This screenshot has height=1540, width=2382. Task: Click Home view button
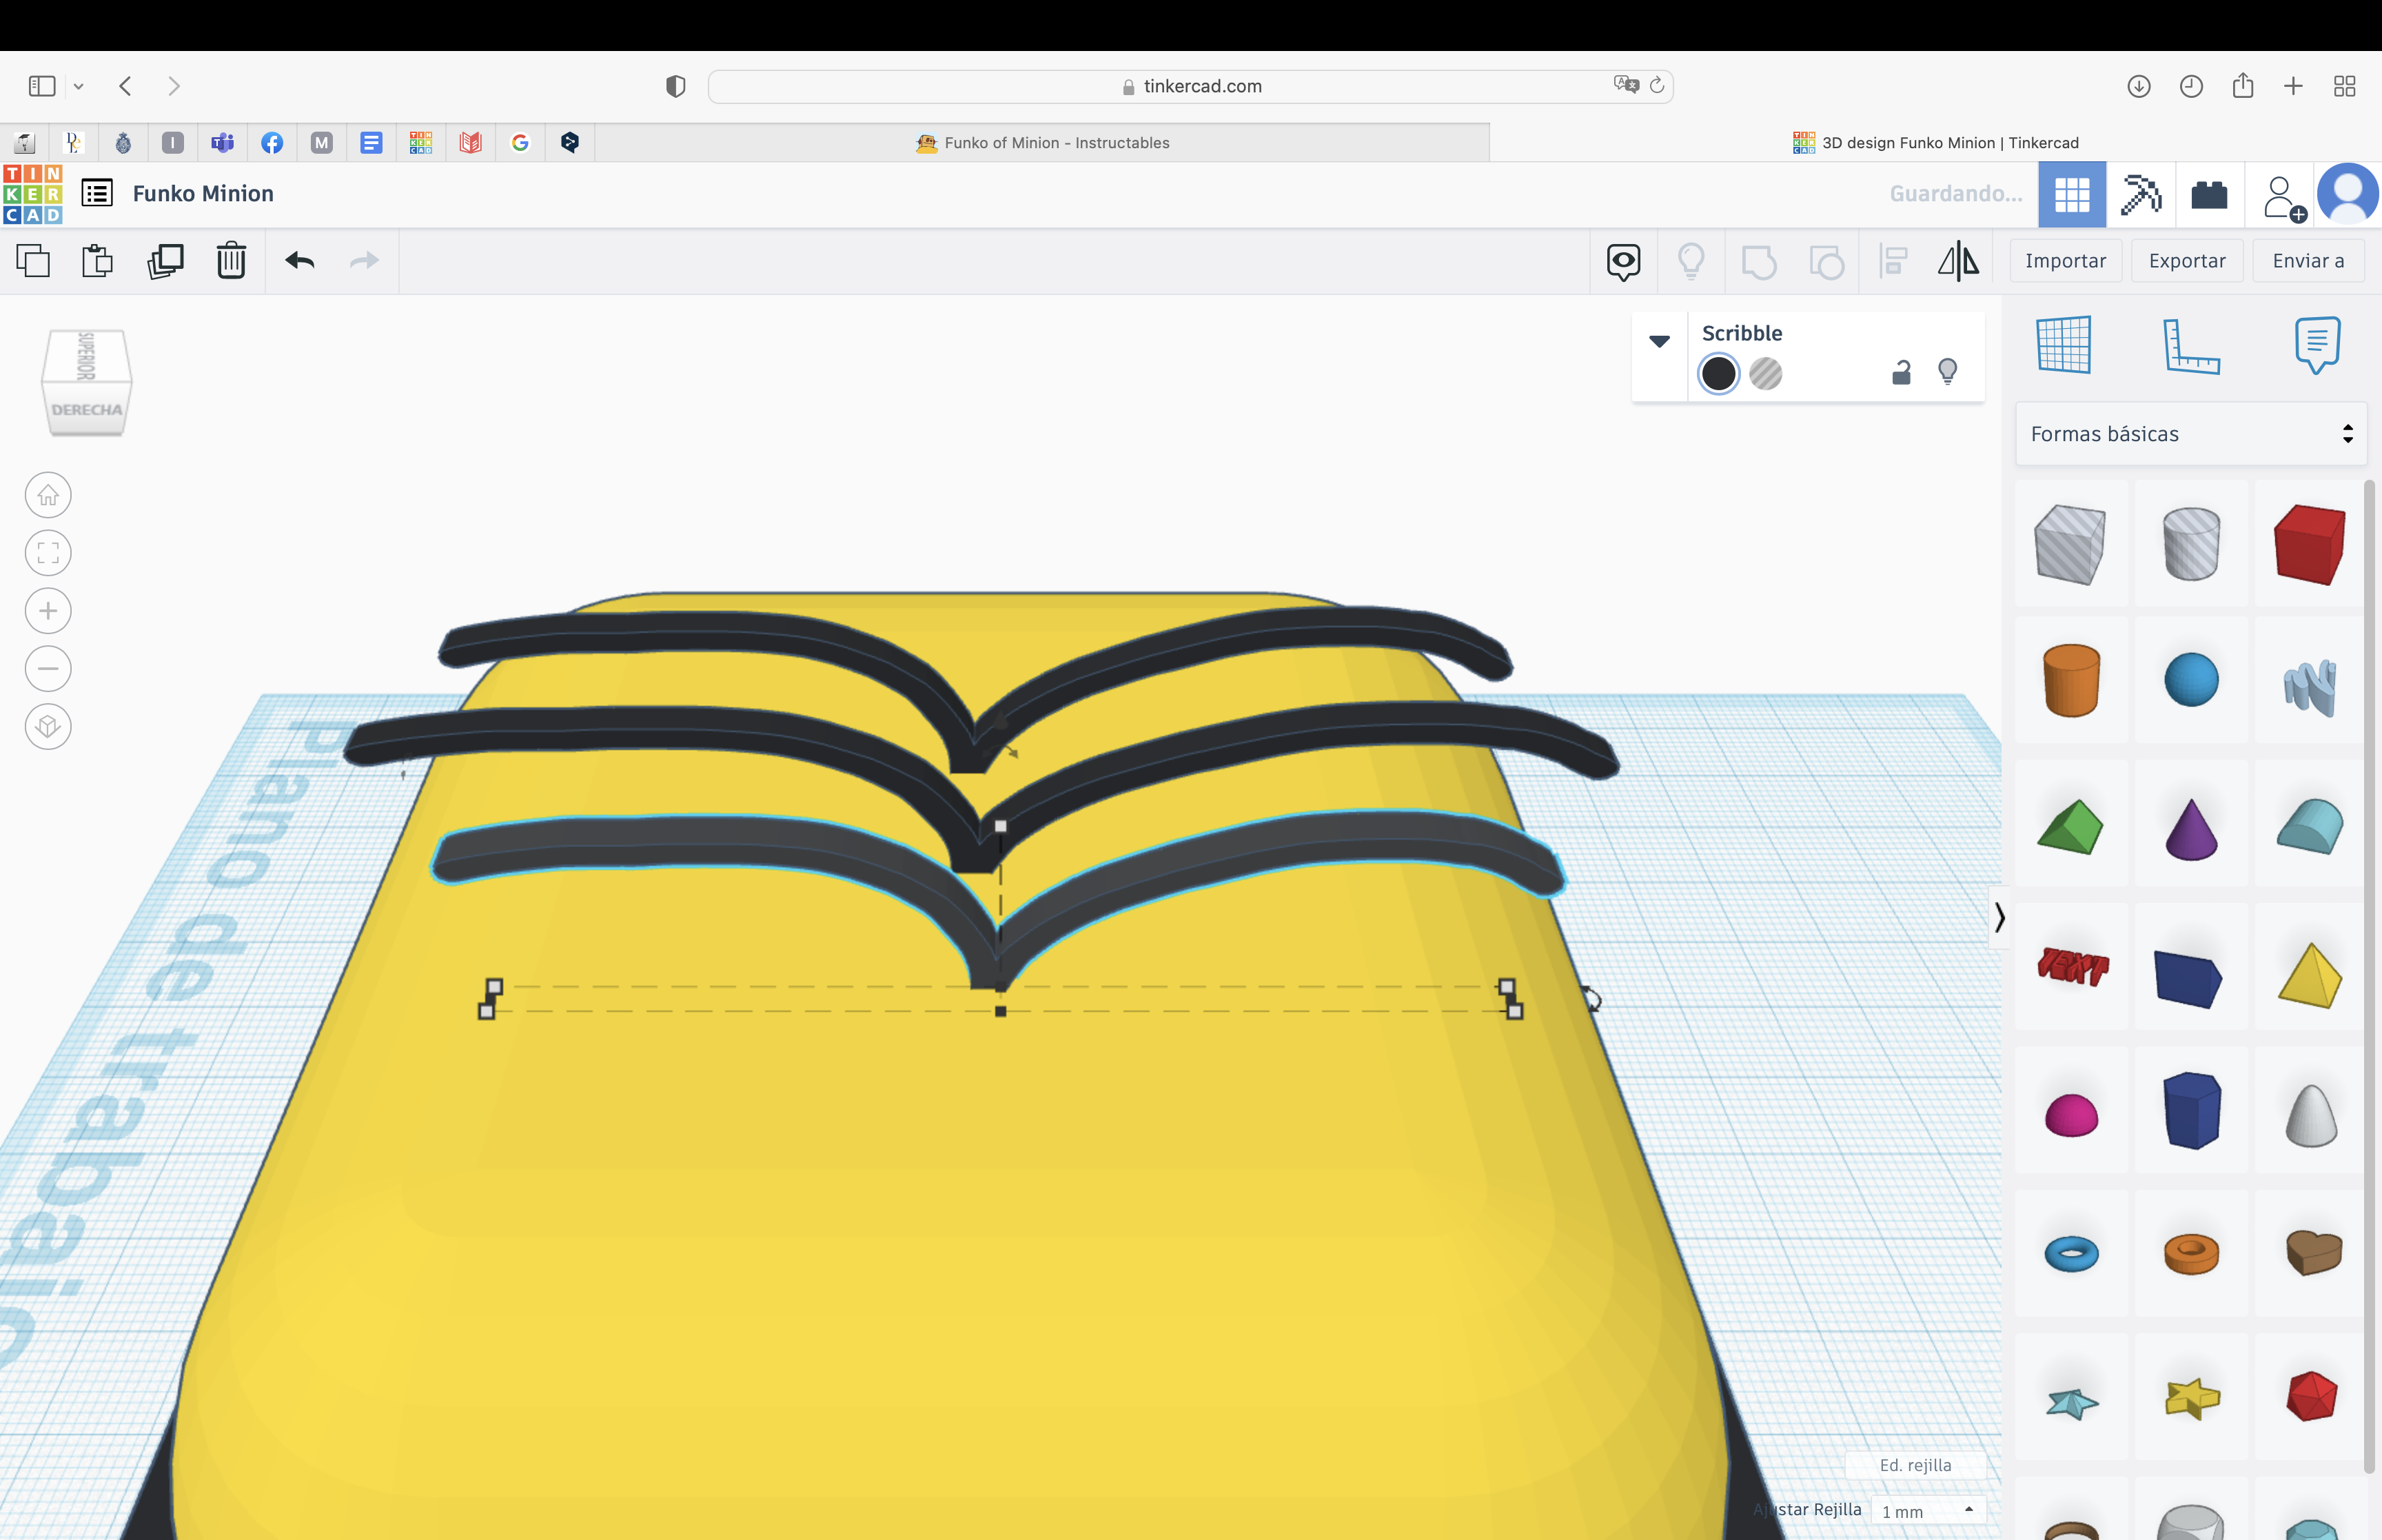click(x=48, y=495)
